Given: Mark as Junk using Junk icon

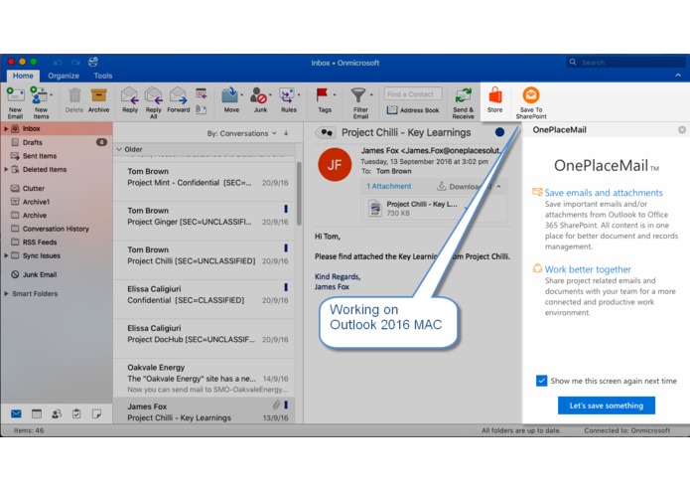Looking at the screenshot, I should point(259,95).
